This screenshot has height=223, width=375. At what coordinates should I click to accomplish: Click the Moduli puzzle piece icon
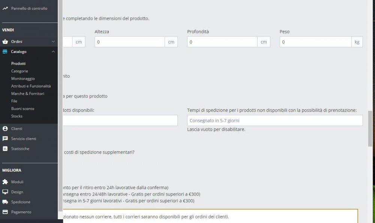pos(5,182)
